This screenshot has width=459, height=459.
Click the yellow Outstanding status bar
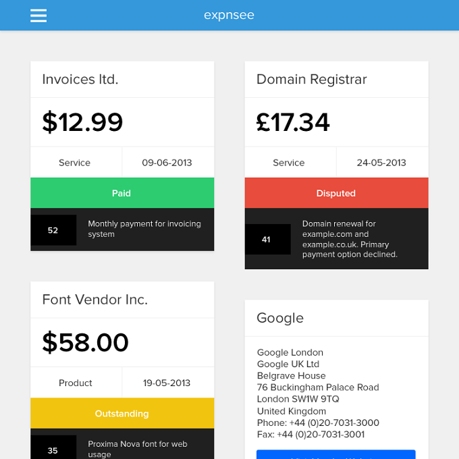(x=122, y=413)
